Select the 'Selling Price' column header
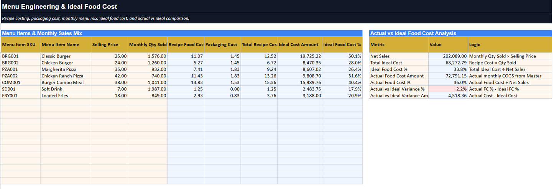This screenshot has height=189, width=554. [110, 44]
